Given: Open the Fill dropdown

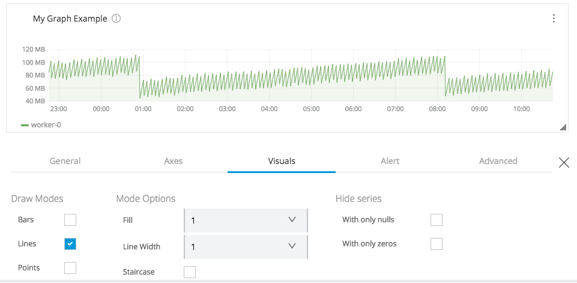Looking at the screenshot, I should pos(246,221).
